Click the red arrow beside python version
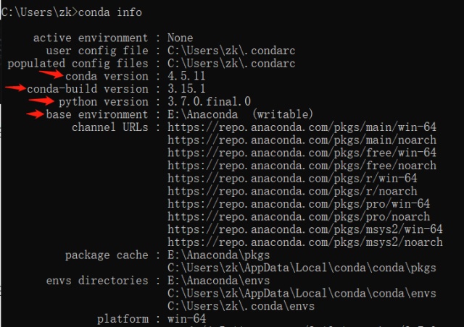The image size is (464, 327). point(42,101)
